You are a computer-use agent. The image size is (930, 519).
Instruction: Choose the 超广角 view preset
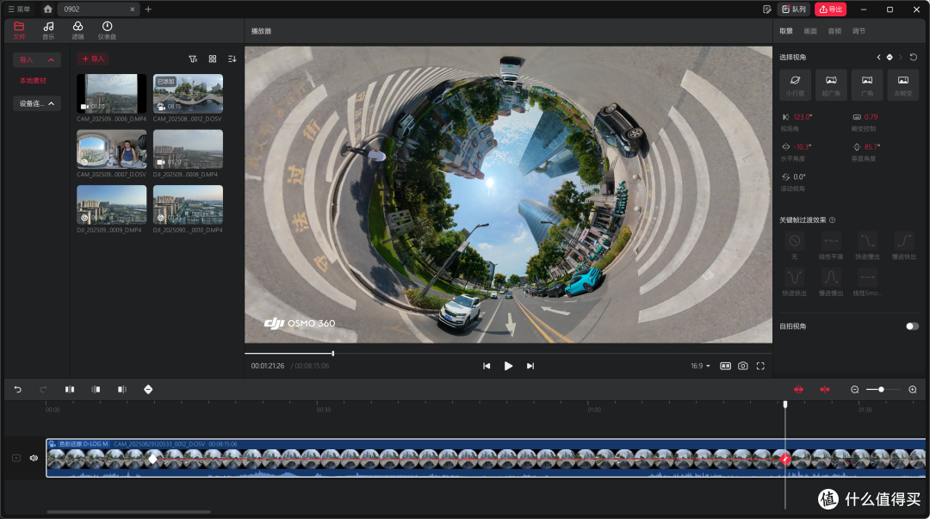tap(831, 84)
